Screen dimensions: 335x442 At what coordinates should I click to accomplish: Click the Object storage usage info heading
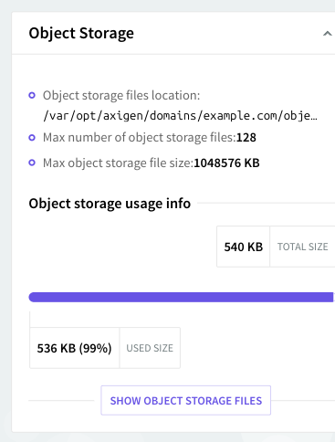110,204
